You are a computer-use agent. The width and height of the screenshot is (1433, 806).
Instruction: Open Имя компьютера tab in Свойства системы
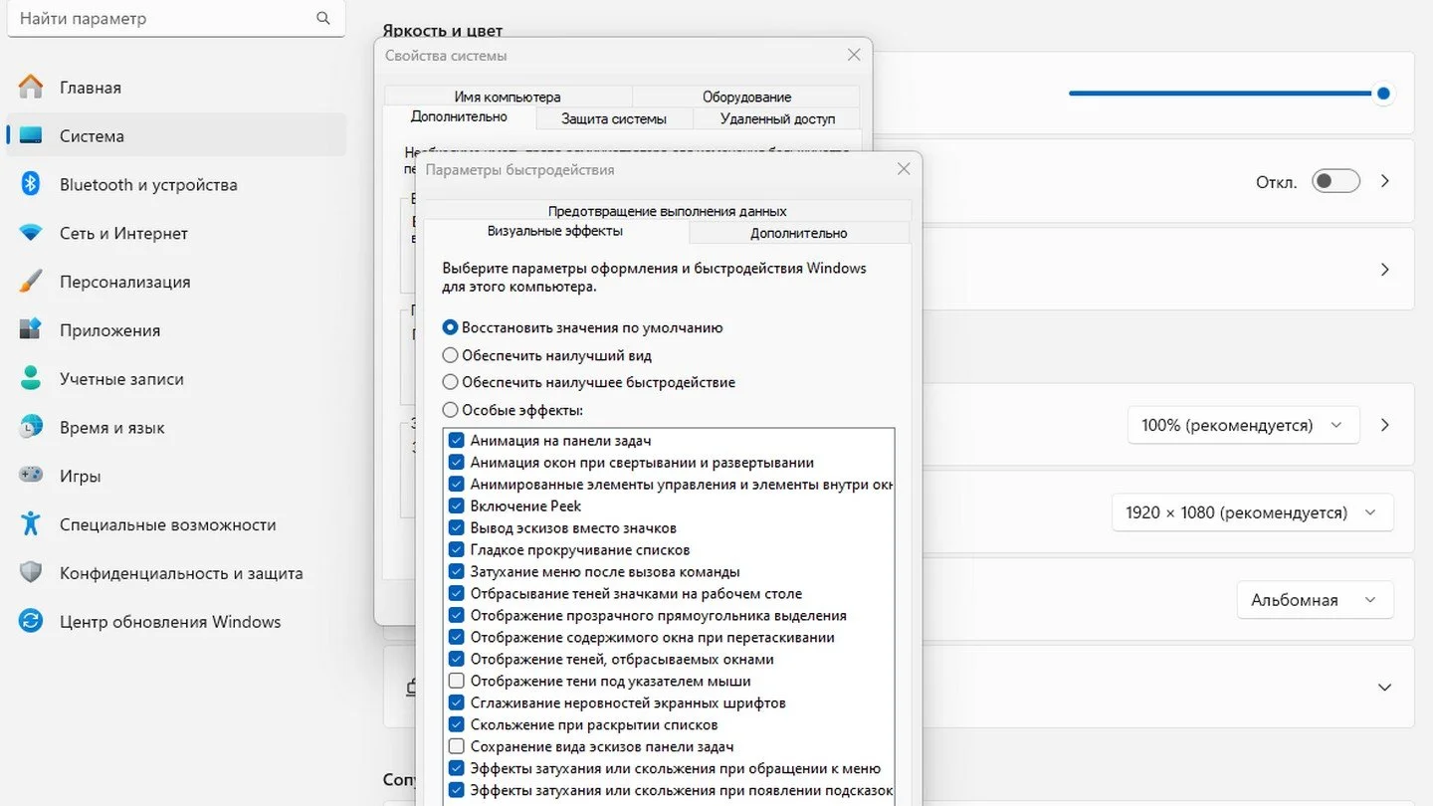coord(508,97)
